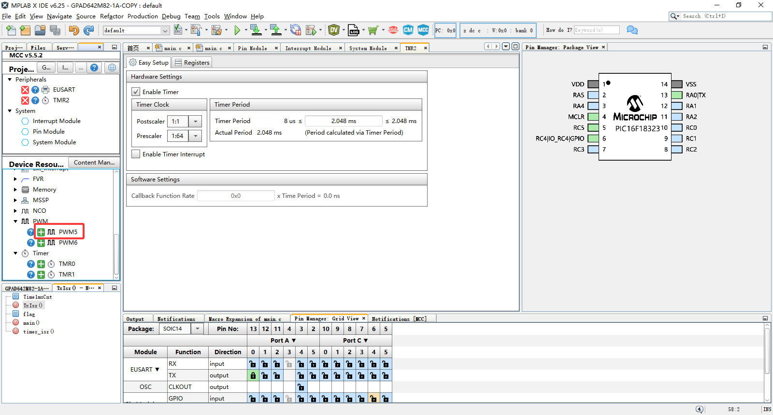Open the Debug menu
The image size is (773, 415).
click(171, 16)
